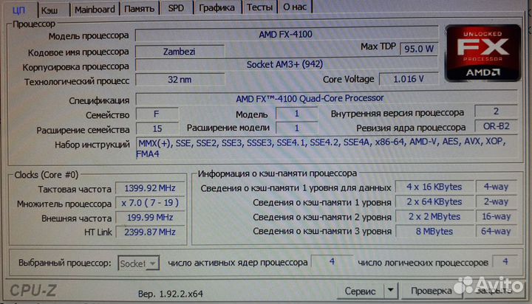532x304 pixels.
Task: Click the CPU-Z logo text
Action: pos(33,291)
